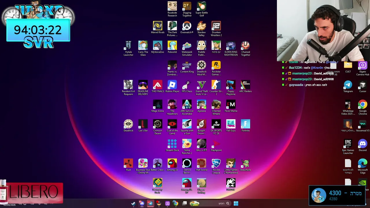Open Task View in the taskbar
Image resolution: width=370 pixels, height=208 pixels.
tap(185, 203)
